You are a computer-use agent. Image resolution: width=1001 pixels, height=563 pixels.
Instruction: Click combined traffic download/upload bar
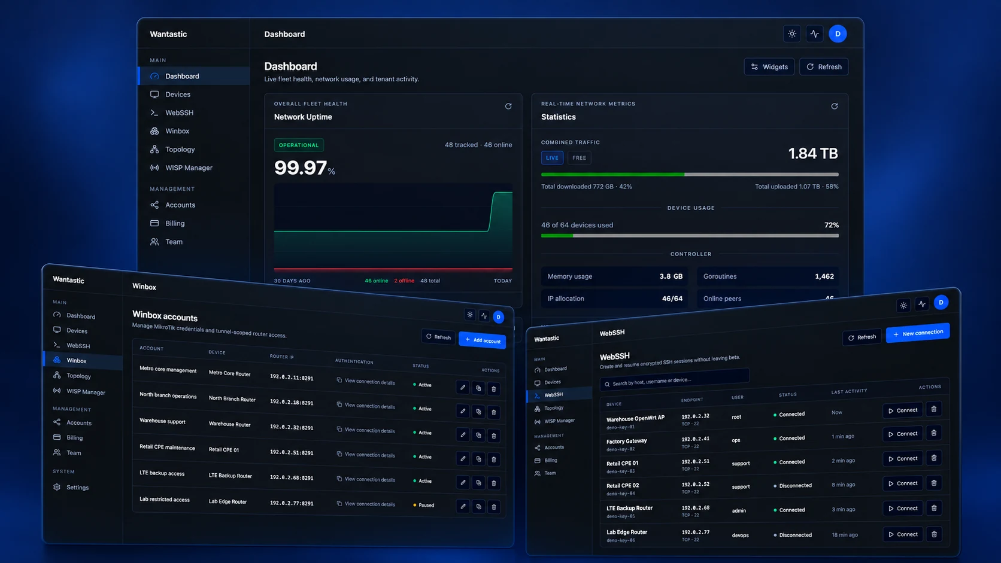(690, 174)
